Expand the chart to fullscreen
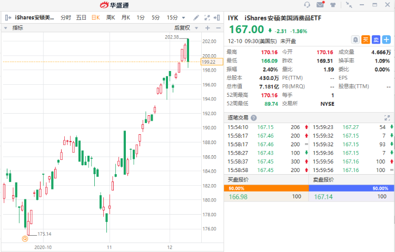This screenshot has width=395, height=252. (x=207, y=17)
